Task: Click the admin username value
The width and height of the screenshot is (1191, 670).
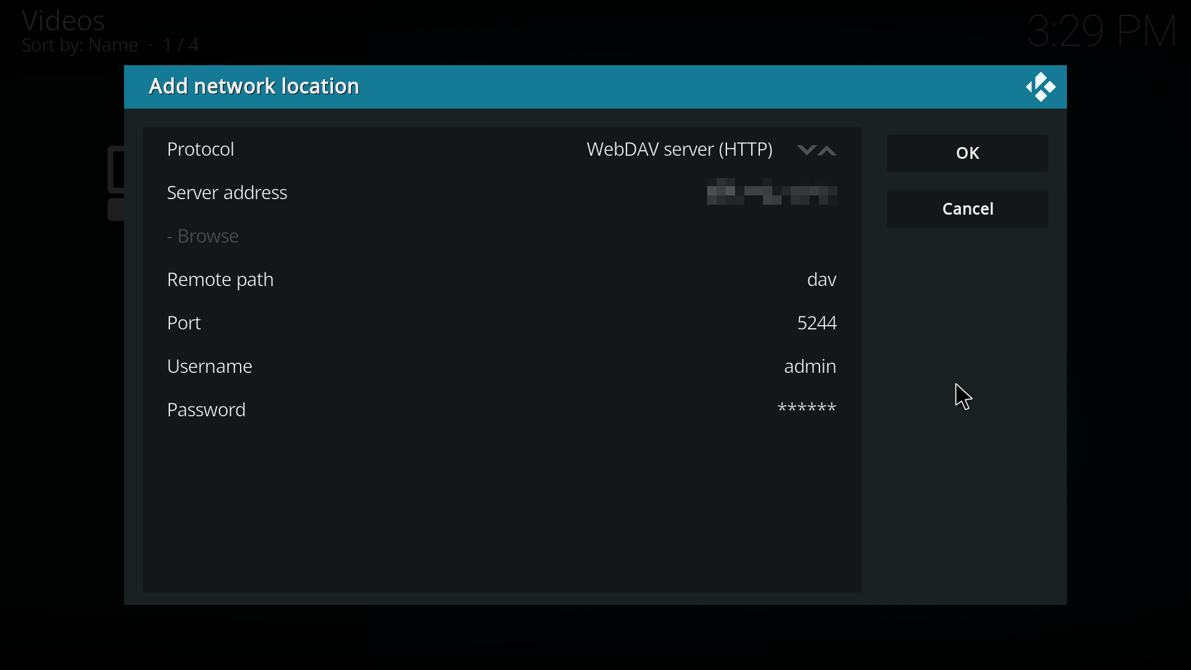Action: pos(810,367)
